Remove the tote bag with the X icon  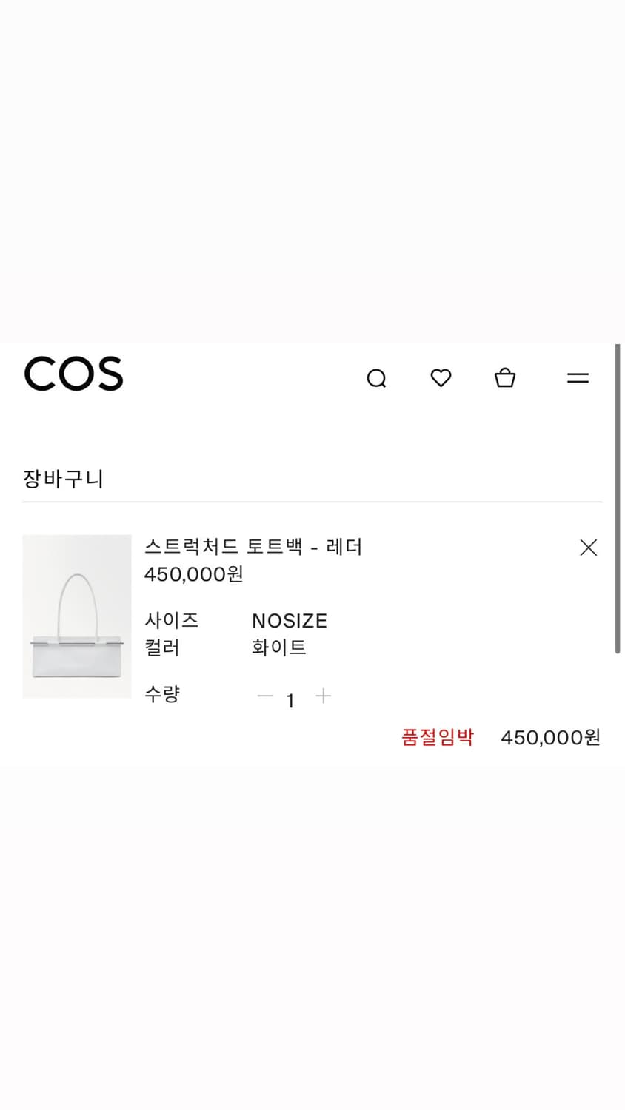pyautogui.click(x=588, y=548)
